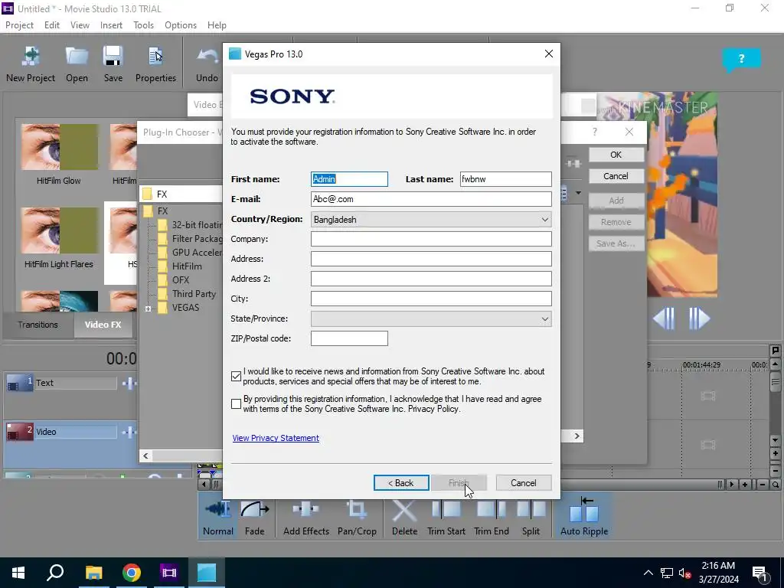The width and height of the screenshot is (784, 588).
Task: Step to previous frame in preview
Action: pos(665,318)
